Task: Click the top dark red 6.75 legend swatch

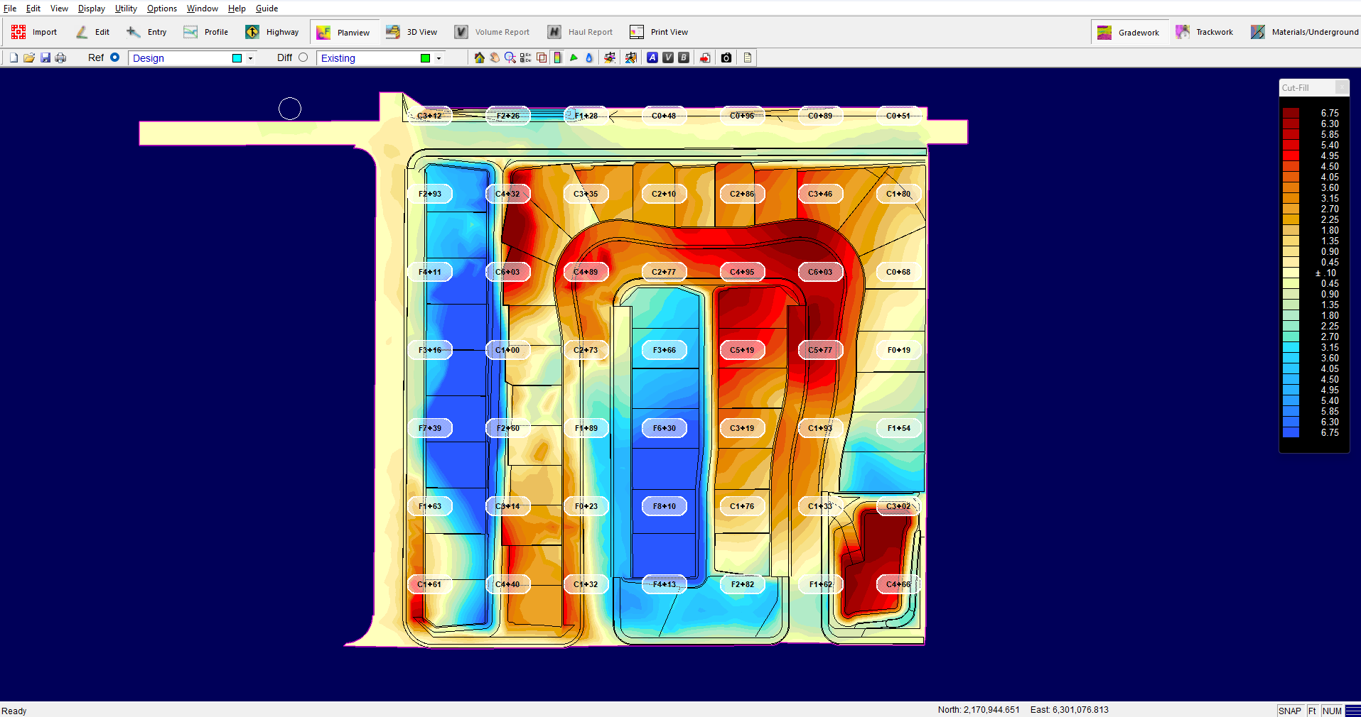Action: [1291, 113]
